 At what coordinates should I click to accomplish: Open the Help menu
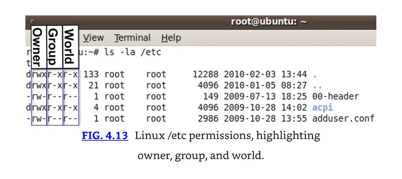tap(171, 38)
